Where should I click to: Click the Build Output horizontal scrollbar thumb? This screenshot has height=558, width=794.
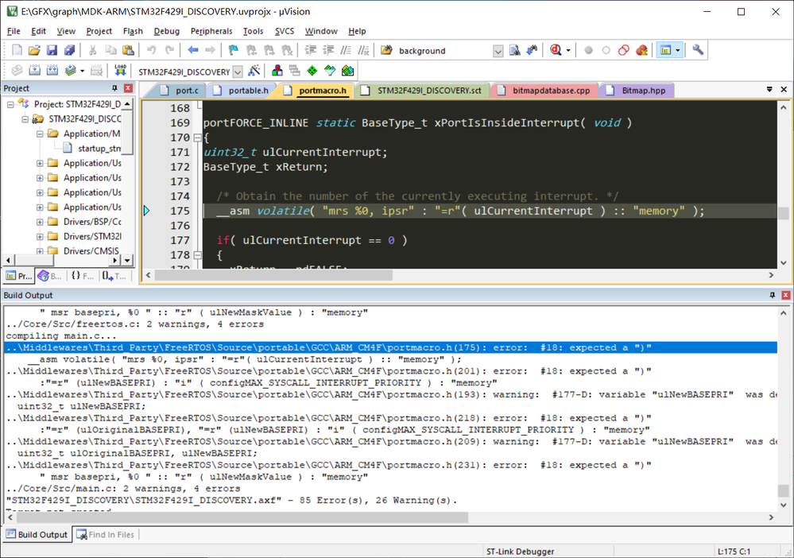click(242, 517)
